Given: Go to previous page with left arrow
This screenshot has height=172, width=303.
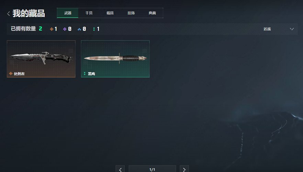Looking at the screenshot, I should [x=120, y=169].
